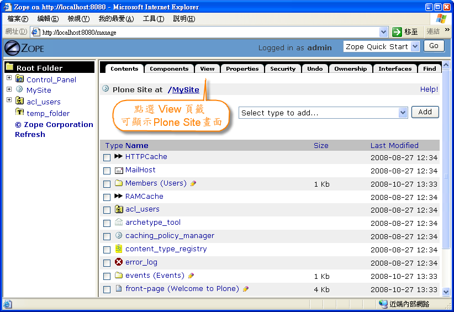Click the caching_policy_manager icon
The image size is (454, 312).
pyautogui.click(x=119, y=235)
